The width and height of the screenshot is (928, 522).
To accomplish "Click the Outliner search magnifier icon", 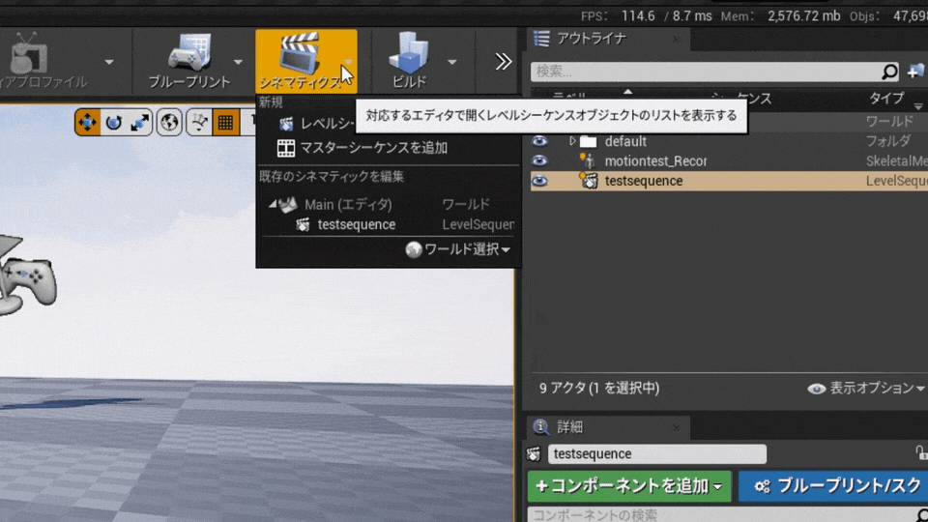I will pyautogui.click(x=889, y=72).
